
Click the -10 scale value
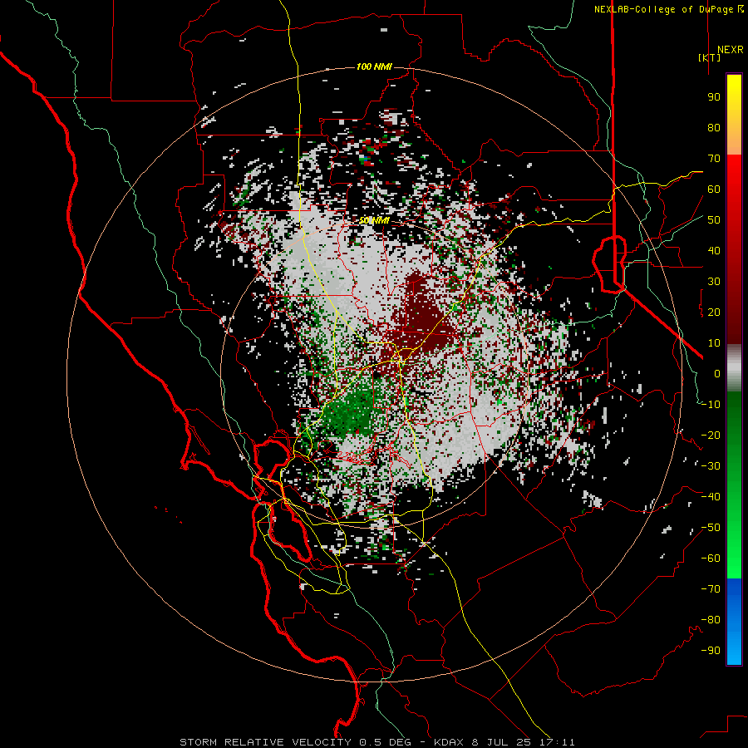click(x=711, y=405)
